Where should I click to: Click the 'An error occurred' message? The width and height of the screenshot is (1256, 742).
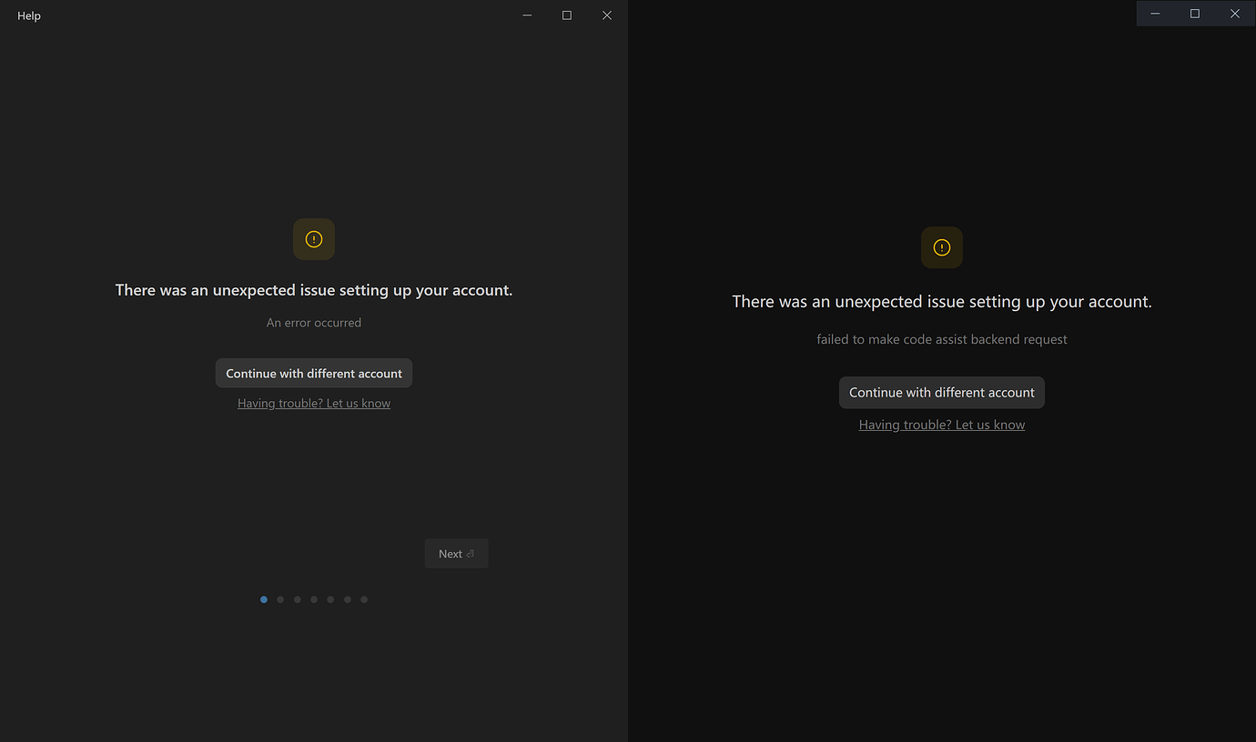[314, 323]
